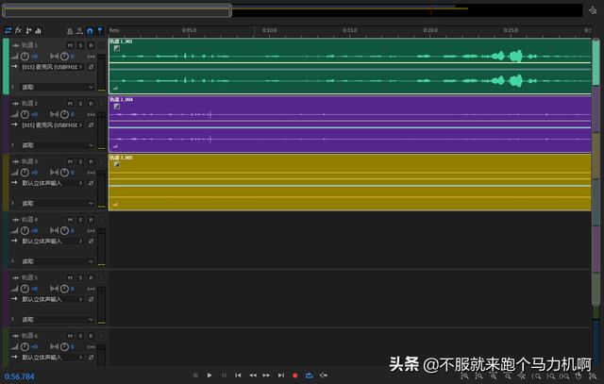The image size is (604, 384).
Task: Arm 轨道 3 for recording with R
Action: point(90,161)
